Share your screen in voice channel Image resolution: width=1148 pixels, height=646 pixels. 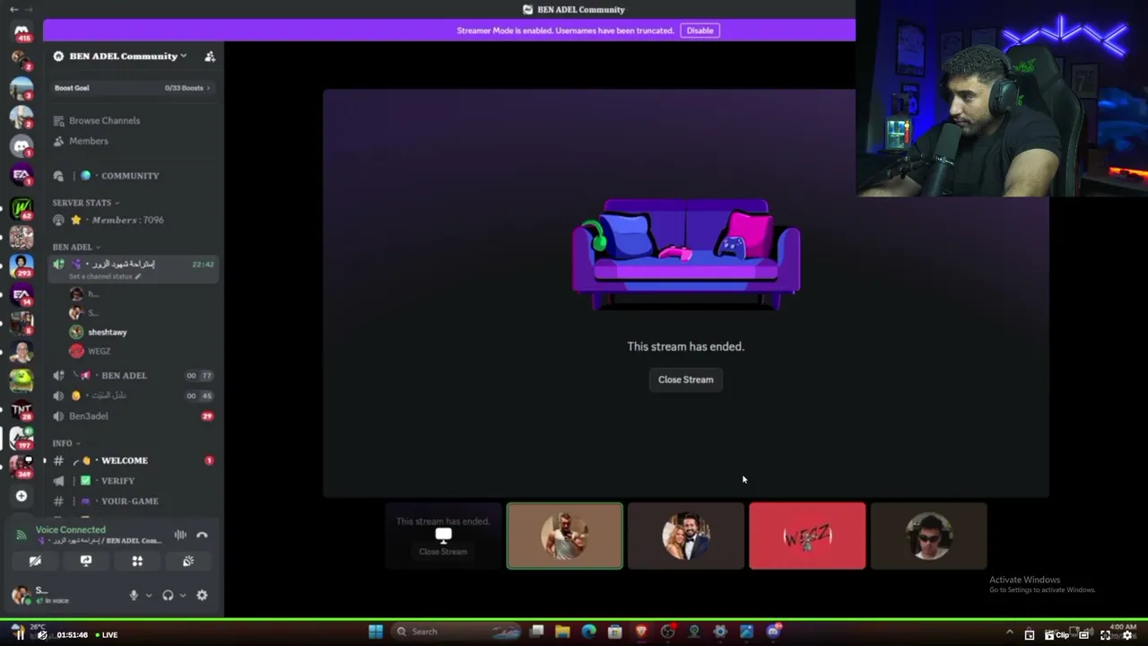(x=86, y=561)
